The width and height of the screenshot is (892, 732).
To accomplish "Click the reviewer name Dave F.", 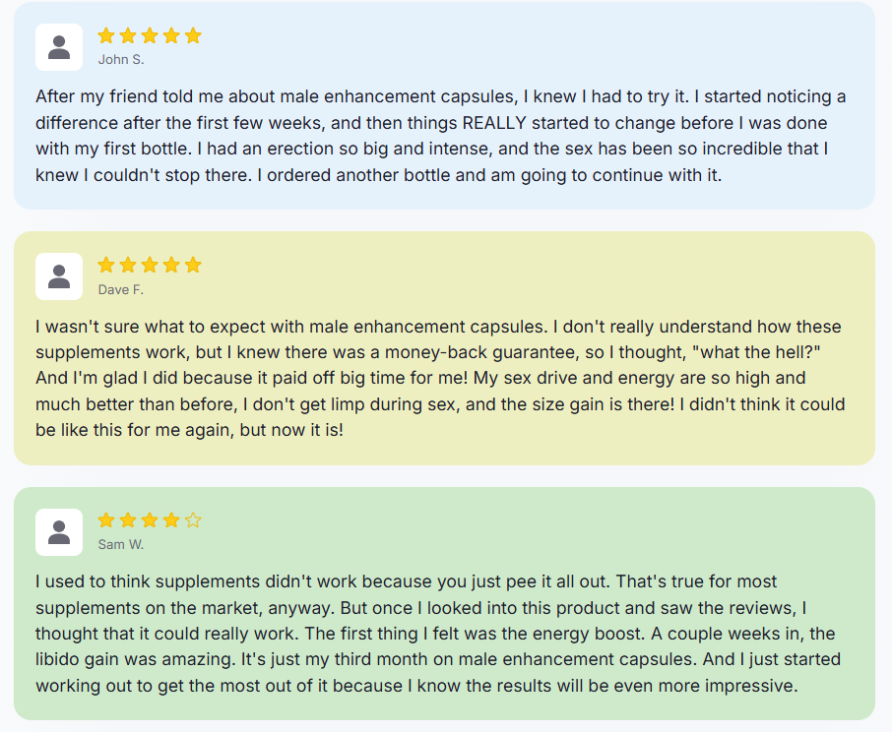I will click(121, 289).
